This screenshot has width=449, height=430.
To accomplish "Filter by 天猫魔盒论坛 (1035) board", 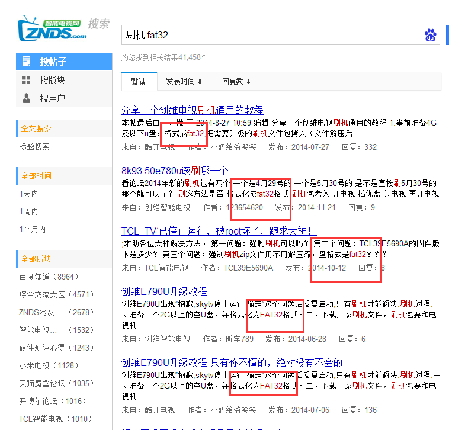I will click(x=56, y=383).
